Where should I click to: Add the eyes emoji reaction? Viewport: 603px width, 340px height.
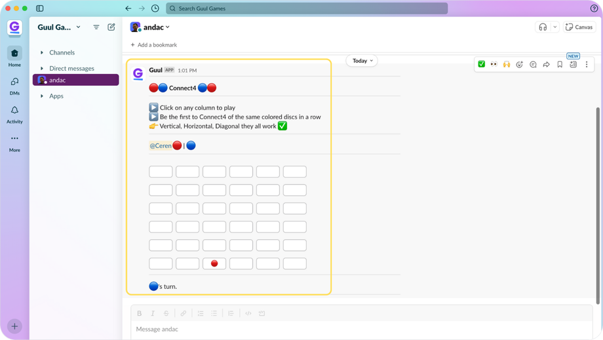pos(494,64)
